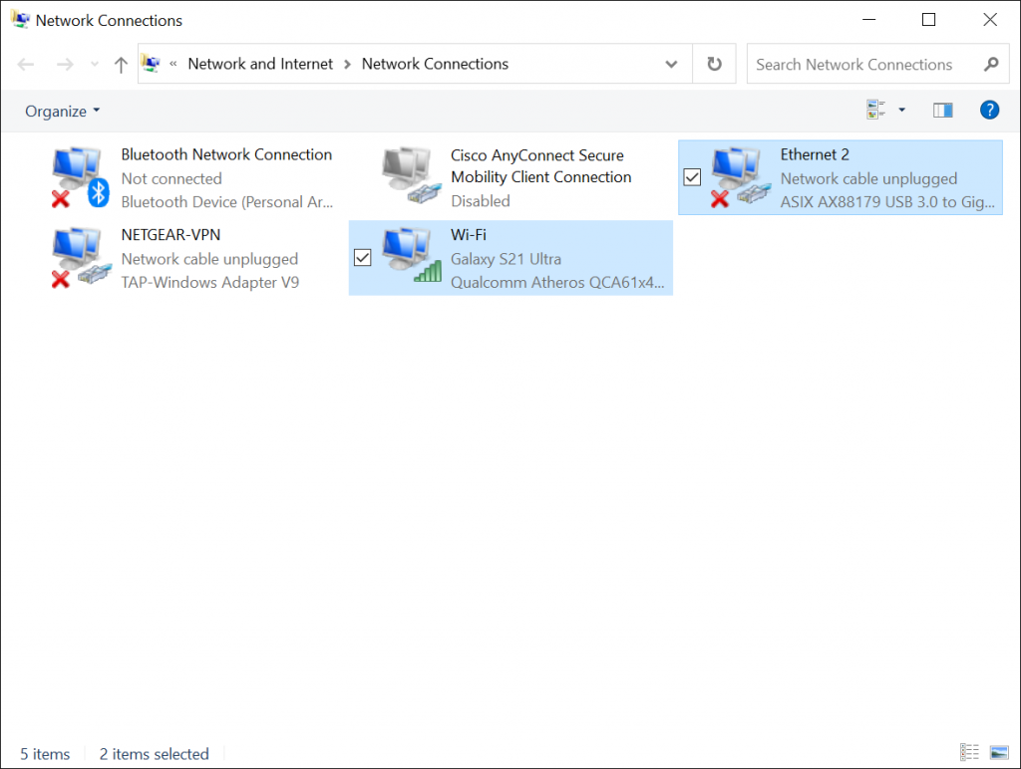The height and width of the screenshot is (769, 1021).
Task: Open Help with the question mark
Action: pos(989,110)
